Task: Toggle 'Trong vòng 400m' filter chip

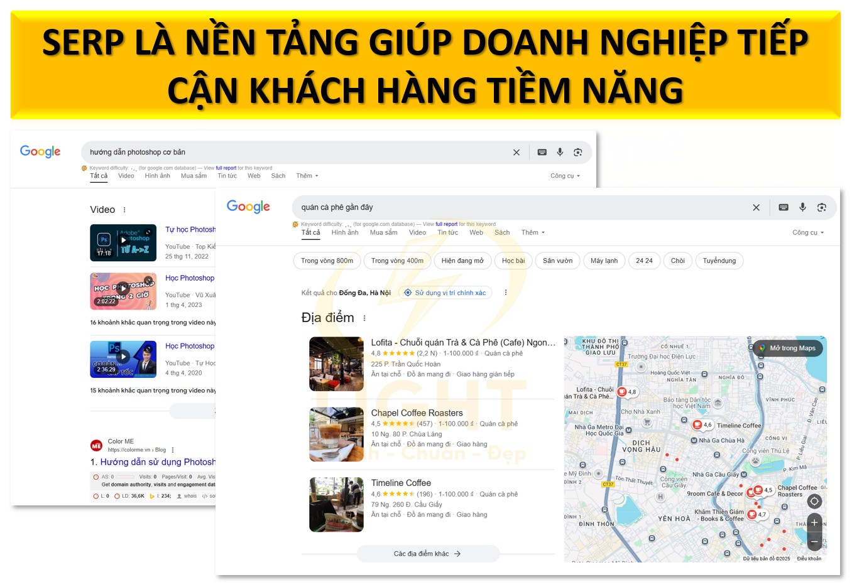Action: tap(397, 261)
